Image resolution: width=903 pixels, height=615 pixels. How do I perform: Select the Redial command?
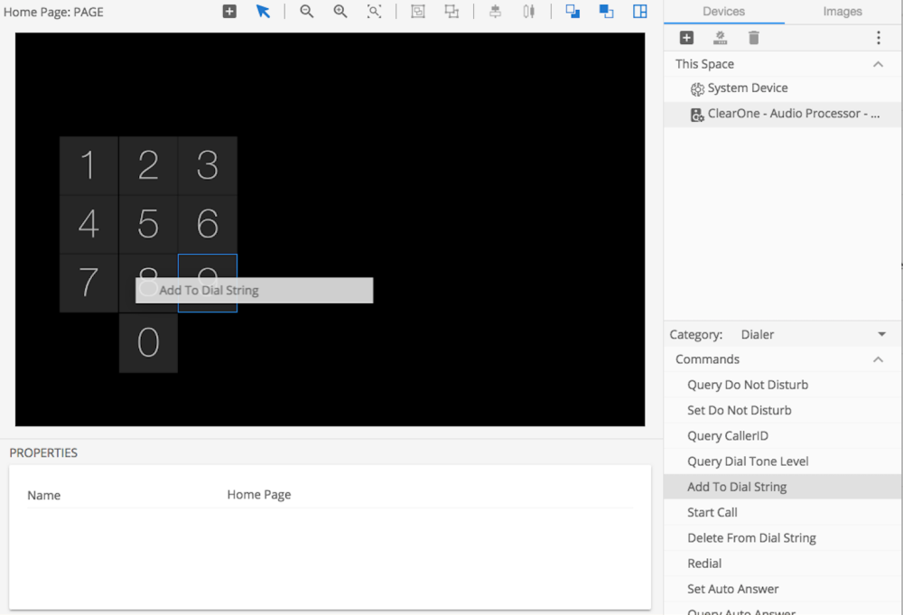[704, 563]
